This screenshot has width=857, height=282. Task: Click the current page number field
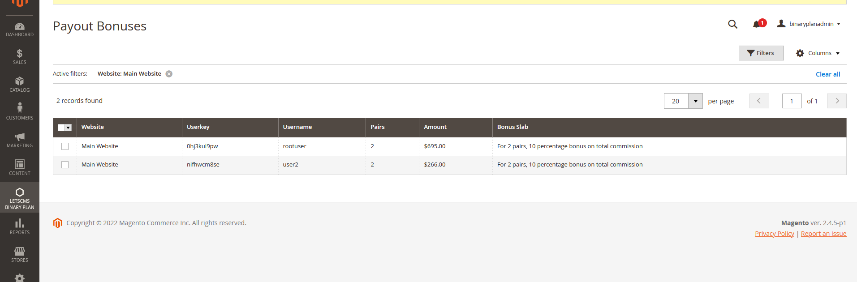tap(792, 101)
